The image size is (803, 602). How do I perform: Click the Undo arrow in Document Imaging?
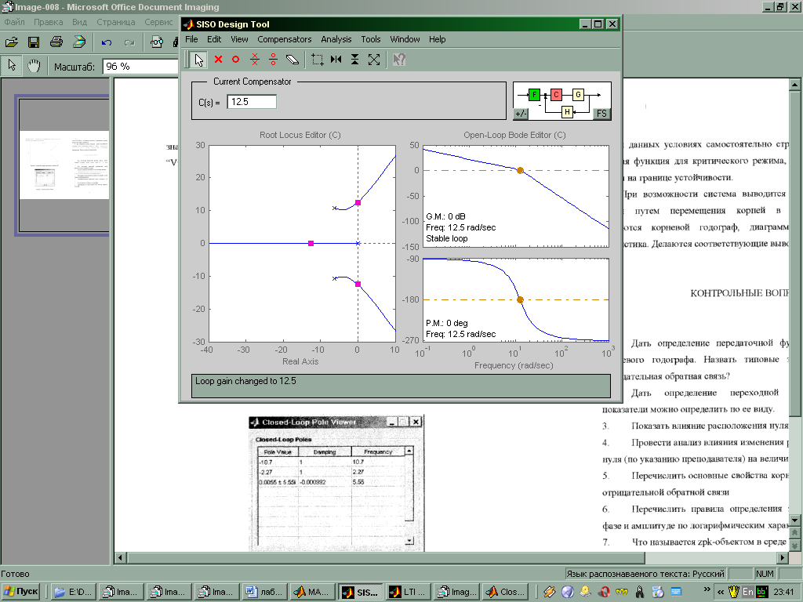click(x=107, y=42)
